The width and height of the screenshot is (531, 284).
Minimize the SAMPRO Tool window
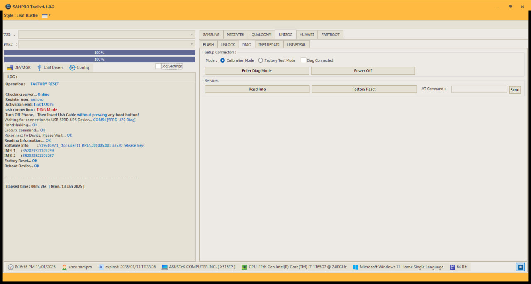pos(498,7)
